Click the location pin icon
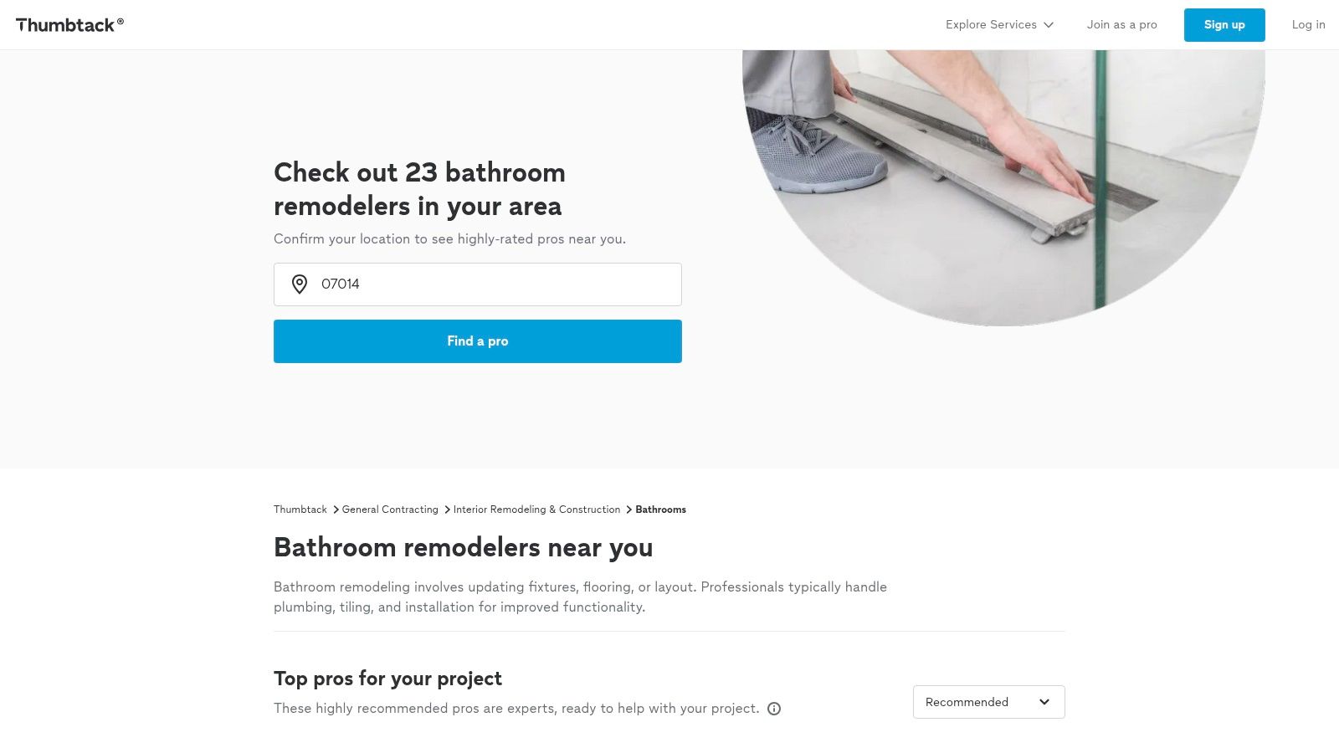Screen dimensions: 1339x753 coord(299,284)
